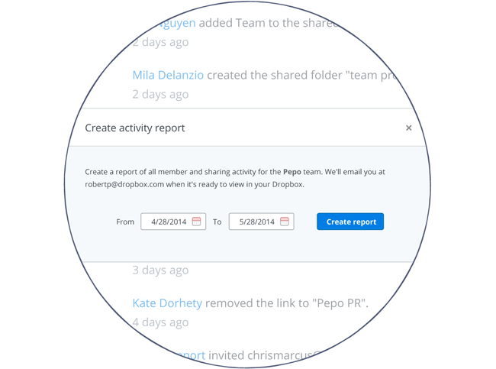Screen dimensions: 496x369
Task: Open the From date calendar icon
Action: click(x=196, y=222)
